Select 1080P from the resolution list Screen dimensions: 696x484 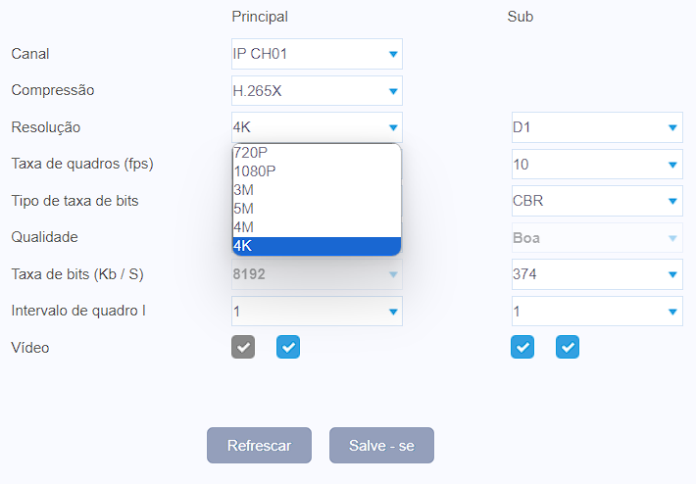(x=317, y=171)
